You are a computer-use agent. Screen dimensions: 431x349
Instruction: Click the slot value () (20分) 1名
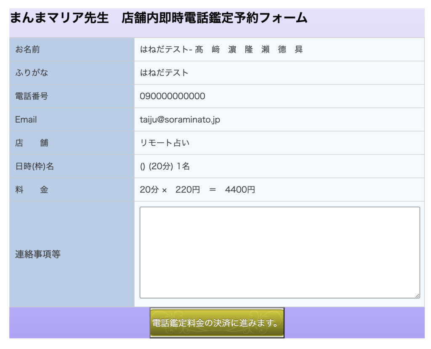(x=165, y=166)
